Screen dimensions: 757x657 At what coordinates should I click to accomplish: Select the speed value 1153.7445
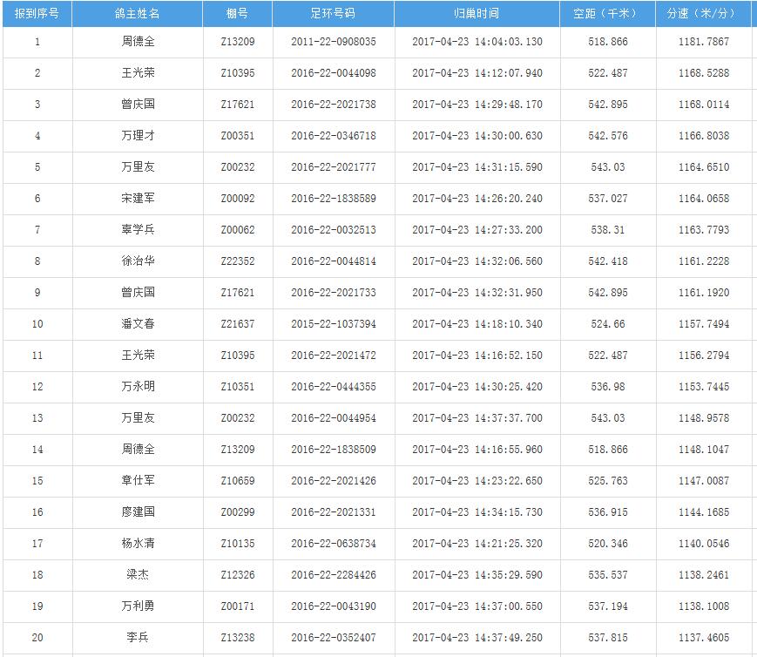click(703, 387)
